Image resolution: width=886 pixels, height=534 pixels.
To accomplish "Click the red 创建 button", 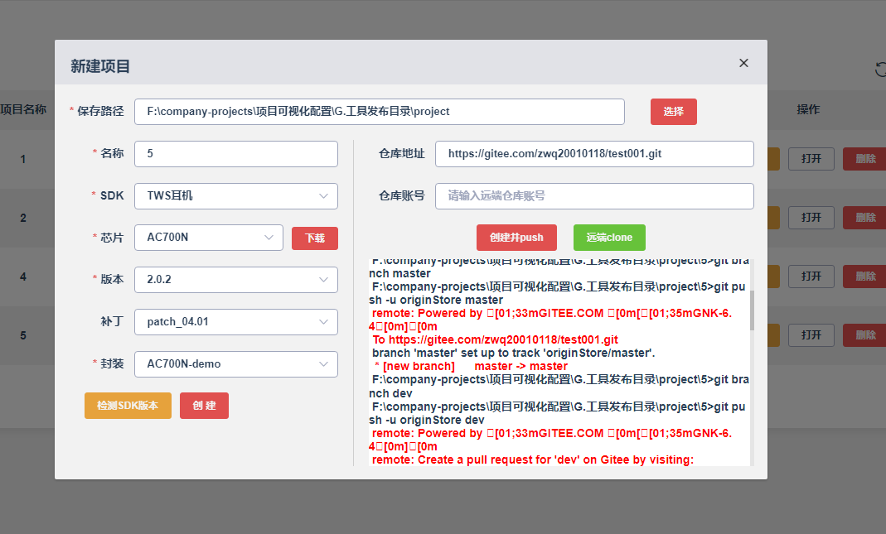I will click(x=204, y=406).
